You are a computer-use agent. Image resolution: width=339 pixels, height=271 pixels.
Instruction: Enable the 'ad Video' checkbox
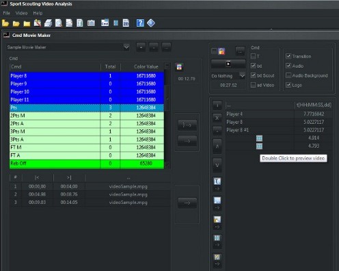click(x=253, y=85)
